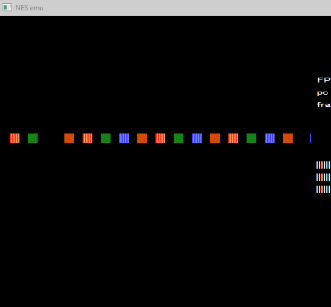331x307 pixels.
Task: Select the leftmost solid orange tile
Action: (69, 138)
